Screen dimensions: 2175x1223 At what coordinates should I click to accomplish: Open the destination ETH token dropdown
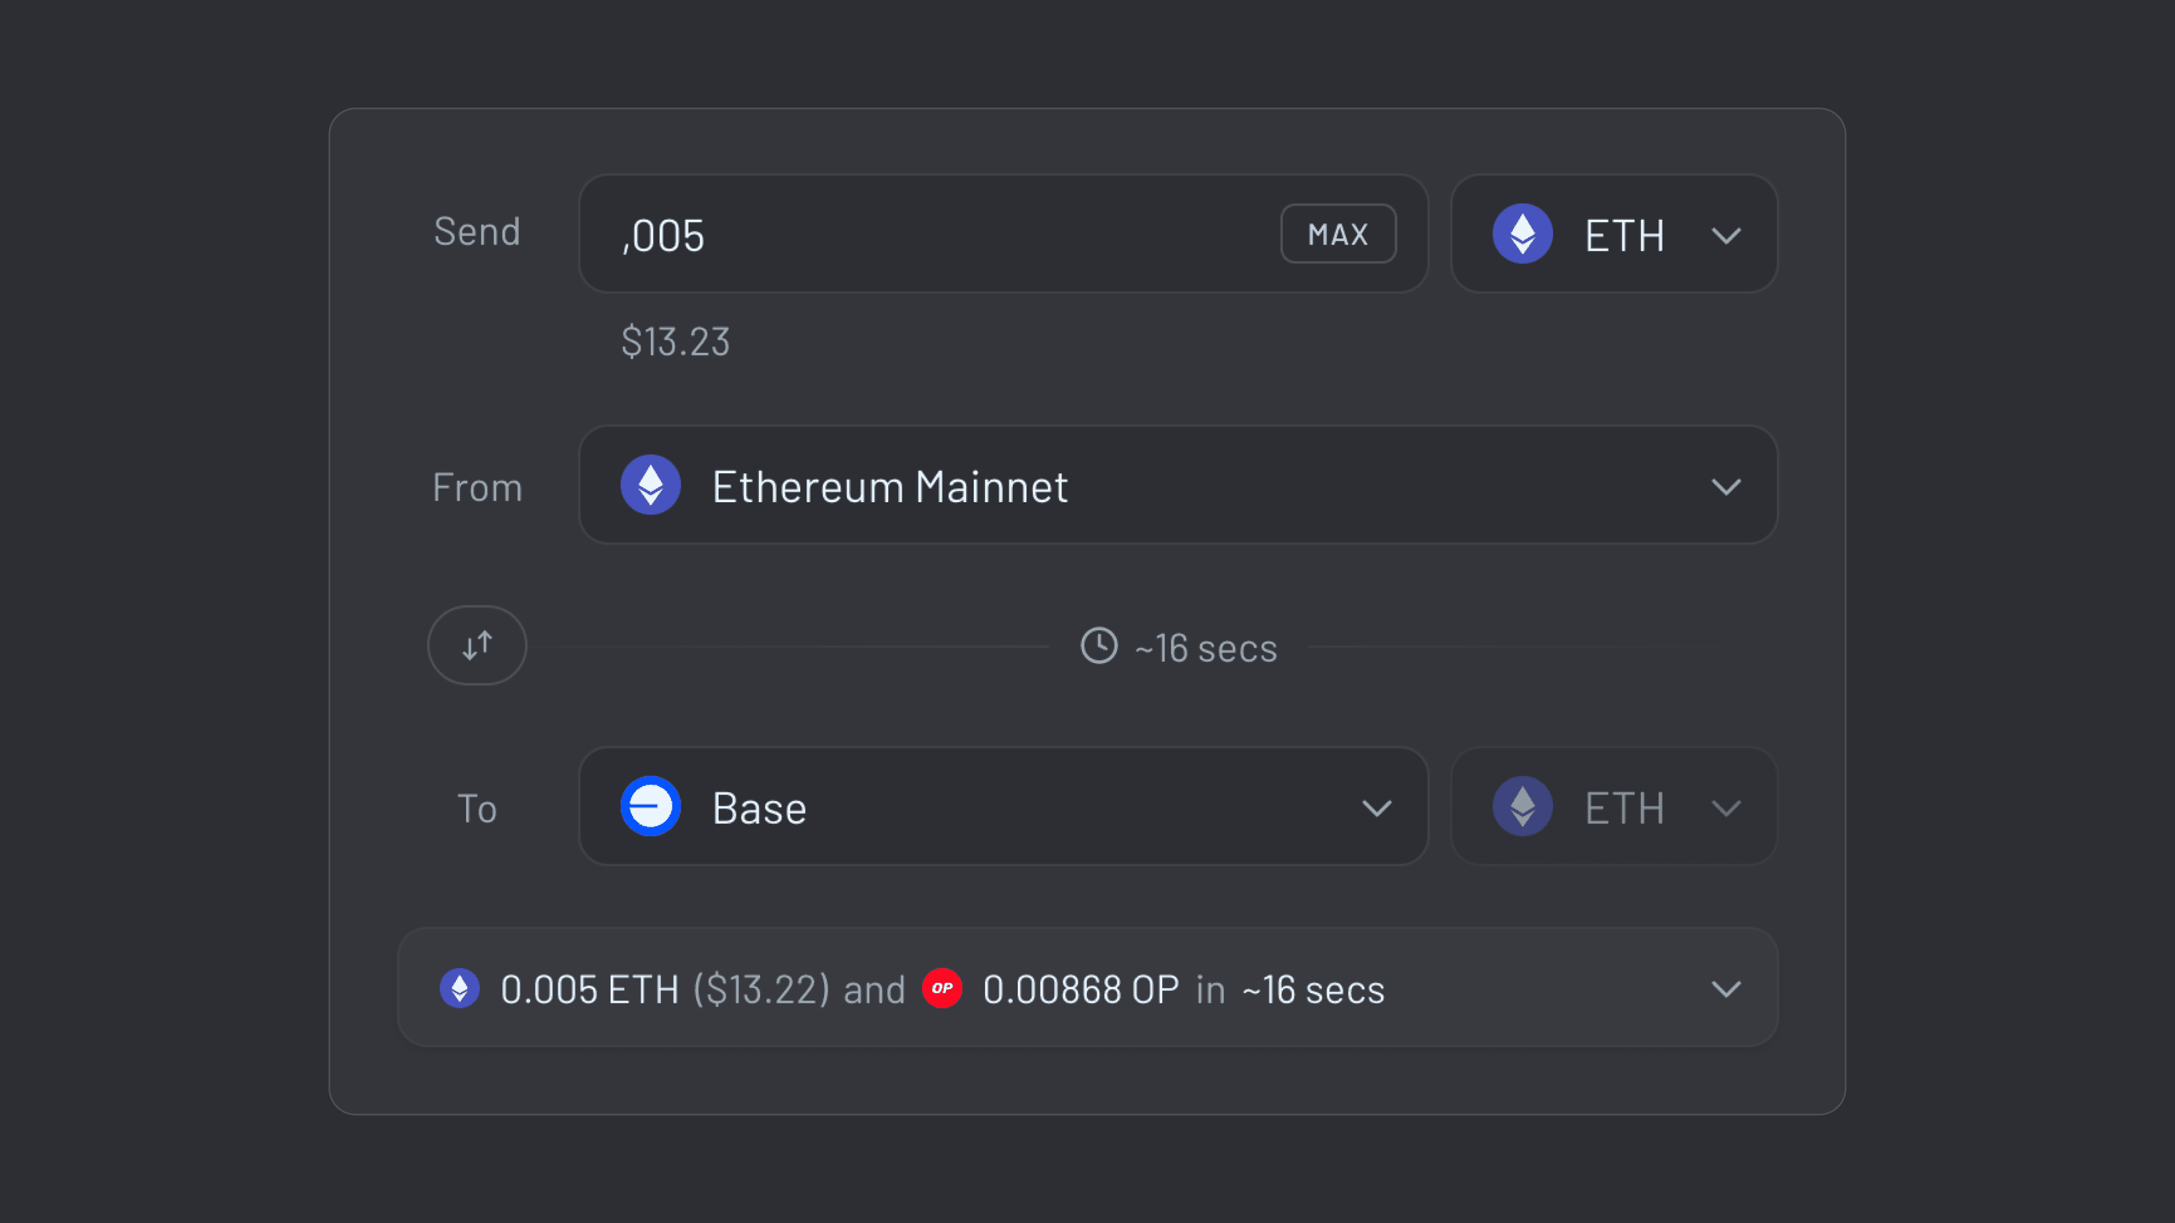1726,808
